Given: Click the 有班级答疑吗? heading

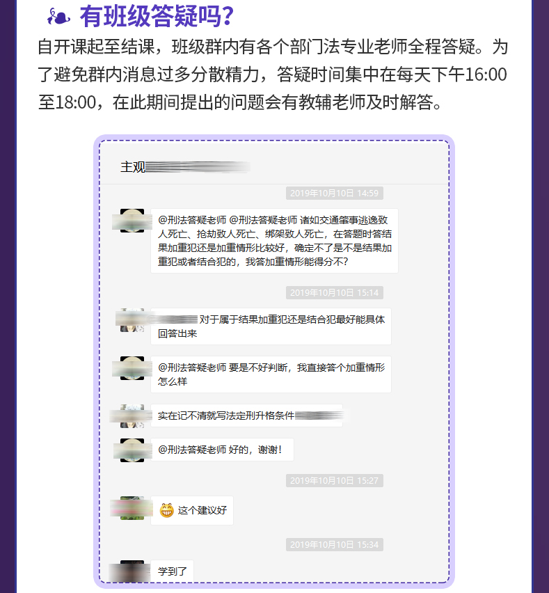Looking at the screenshot, I should click(157, 17).
